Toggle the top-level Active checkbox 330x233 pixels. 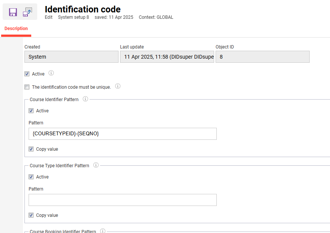(x=27, y=74)
